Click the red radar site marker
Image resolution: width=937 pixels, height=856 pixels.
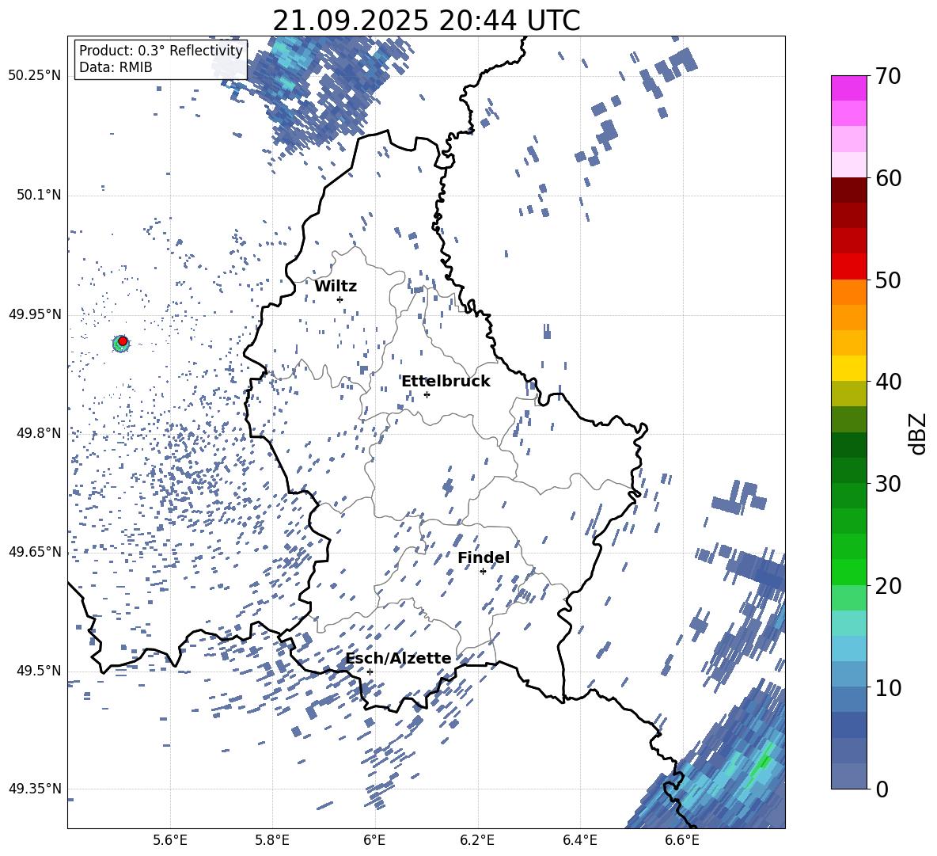pos(123,341)
